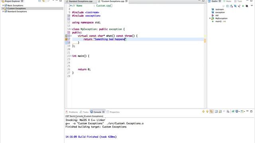Expand folded header comment at line 2

pyautogui.click(x=71, y=6)
